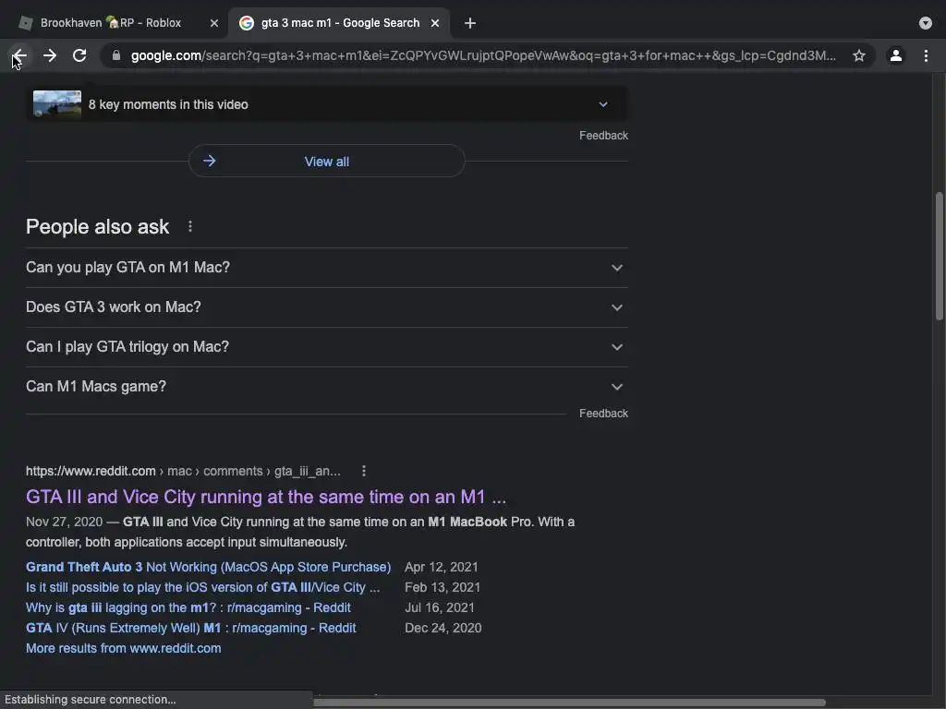Expand the 8 key moments in this video
Screen dimensions: 946x709
326,104
